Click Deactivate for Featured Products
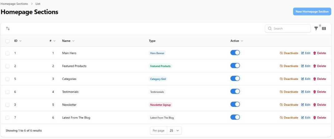This screenshot has height=139, width=334. click(x=289, y=66)
